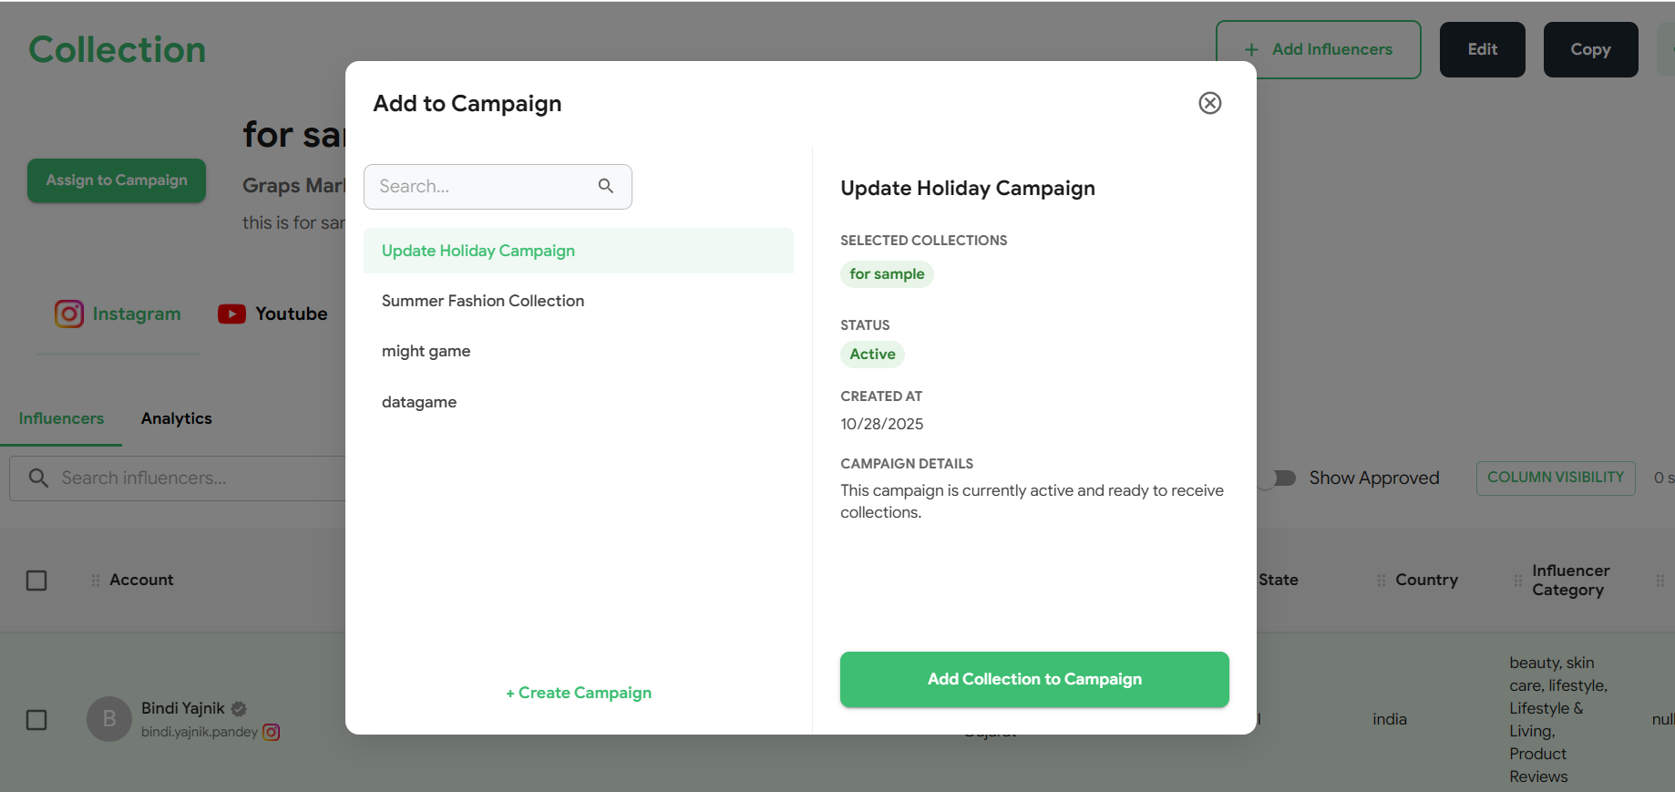
Task: Click the drag handle beside Account column
Action: 96,581
